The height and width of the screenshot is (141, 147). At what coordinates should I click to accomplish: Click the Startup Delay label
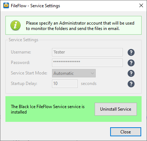point(24,84)
